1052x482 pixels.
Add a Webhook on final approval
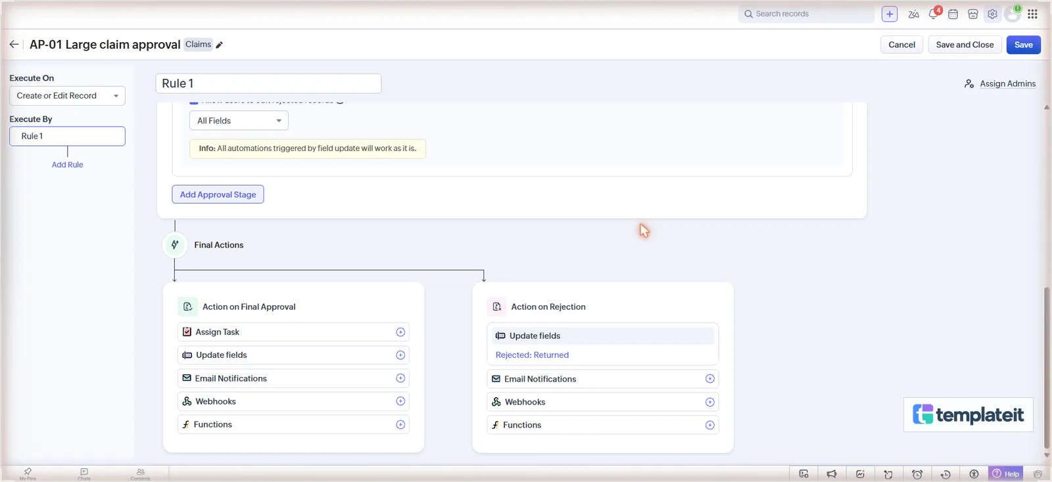(400, 401)
